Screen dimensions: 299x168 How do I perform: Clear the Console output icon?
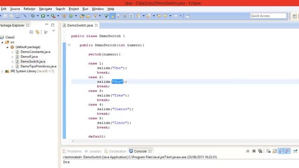click(x=268, y=151)
